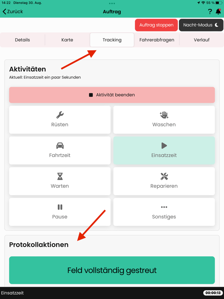224x299 pixels.
Task: Go back with the Zurück chevron
Action: tap(13, 12)
